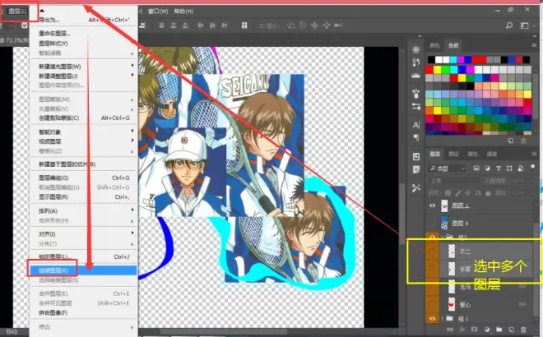Expand 视频图层 submenu

tap(83, 141)
